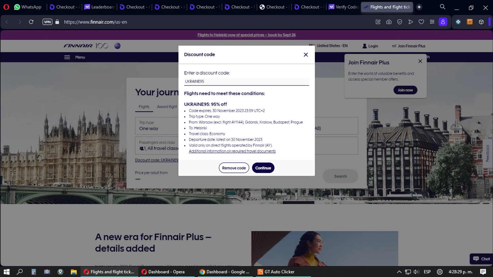Click the send flow arrow icon
The height and width of the screenshot is (277, 493).
(x=411, y=22)
